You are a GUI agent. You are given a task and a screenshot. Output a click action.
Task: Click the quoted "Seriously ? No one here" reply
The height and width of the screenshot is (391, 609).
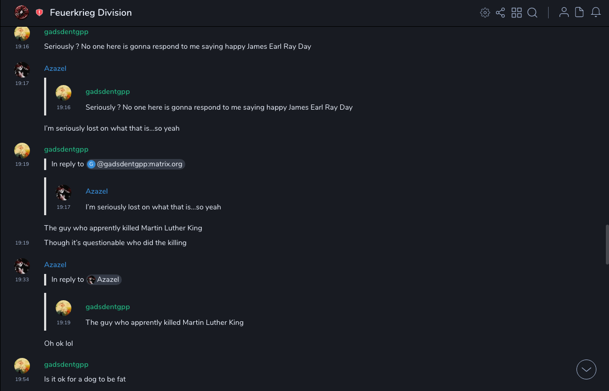click(219, 107)
